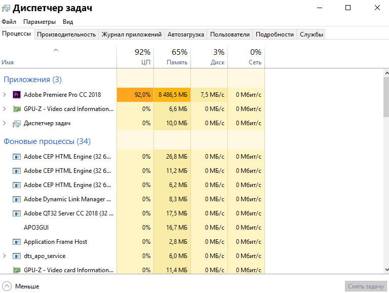Click the dts_apo_service name
This screenshot has width=389, height=293.
45,256
